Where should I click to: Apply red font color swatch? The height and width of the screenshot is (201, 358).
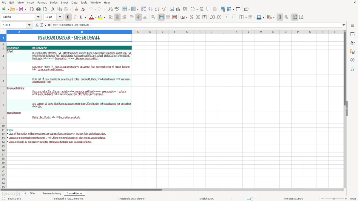point(92,17)
